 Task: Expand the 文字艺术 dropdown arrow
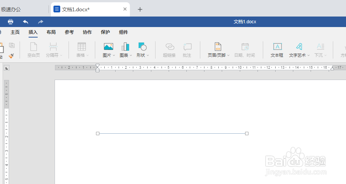click(x=308, y=56)
